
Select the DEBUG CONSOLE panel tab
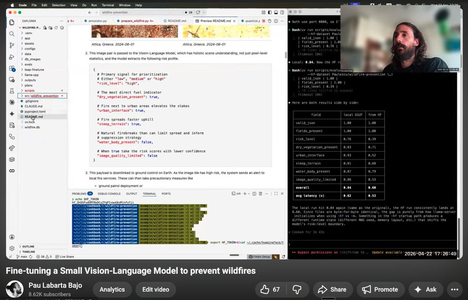coord(109,193)
